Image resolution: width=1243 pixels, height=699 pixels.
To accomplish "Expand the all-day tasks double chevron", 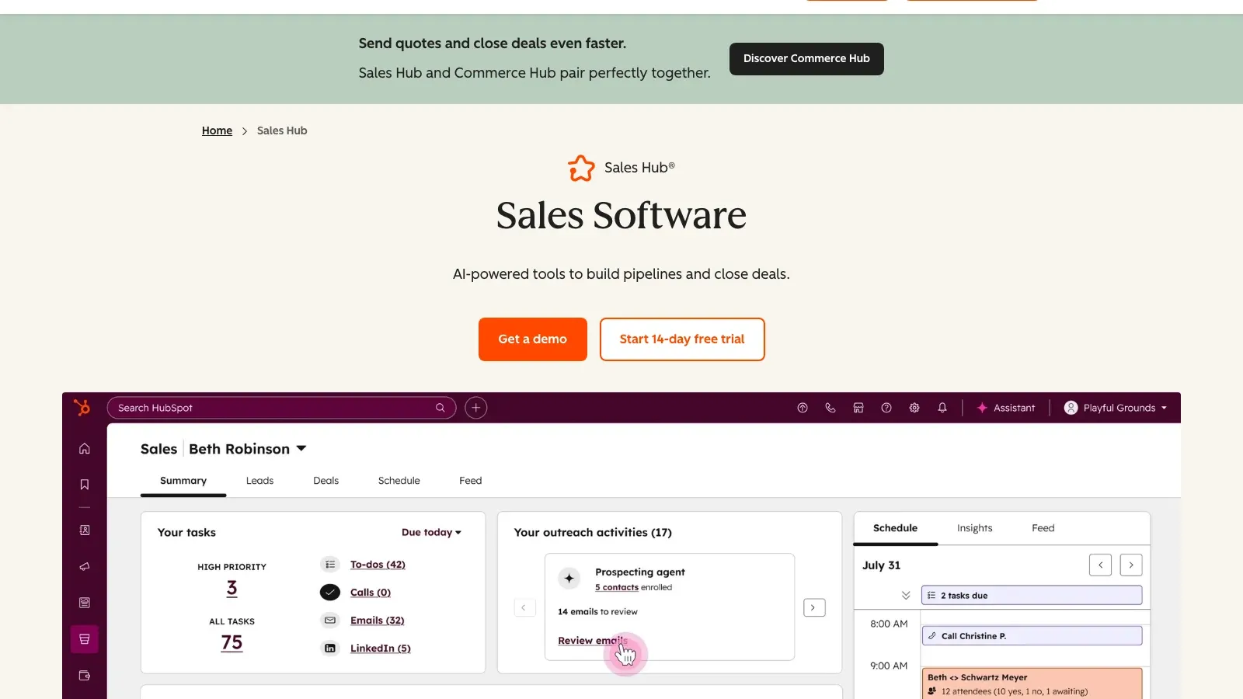I will pos(906,596).
